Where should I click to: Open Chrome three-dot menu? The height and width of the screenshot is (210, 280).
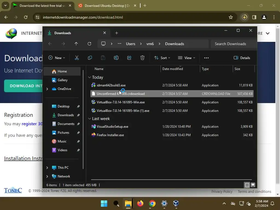(274, 17)
